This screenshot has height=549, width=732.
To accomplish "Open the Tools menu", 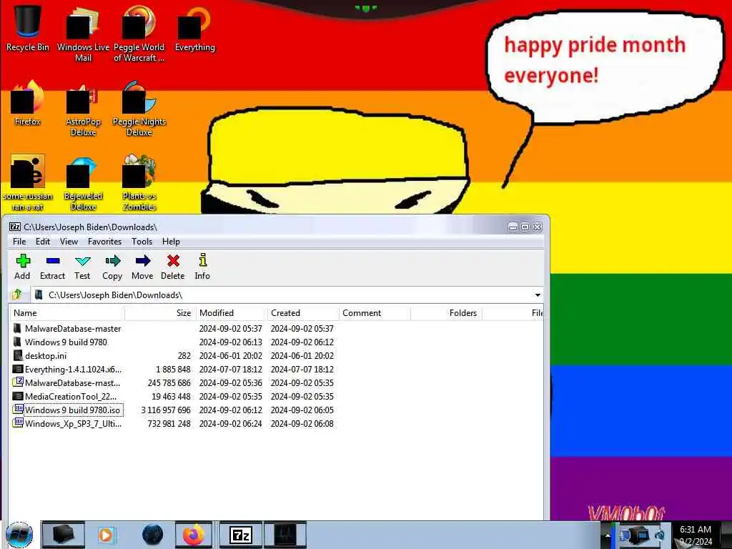I will (142, 242).
